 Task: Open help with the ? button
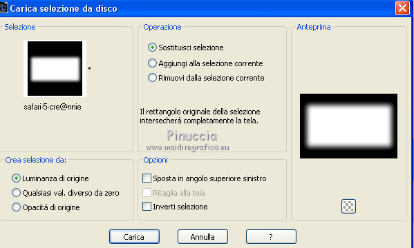click(x=271, y=237)
